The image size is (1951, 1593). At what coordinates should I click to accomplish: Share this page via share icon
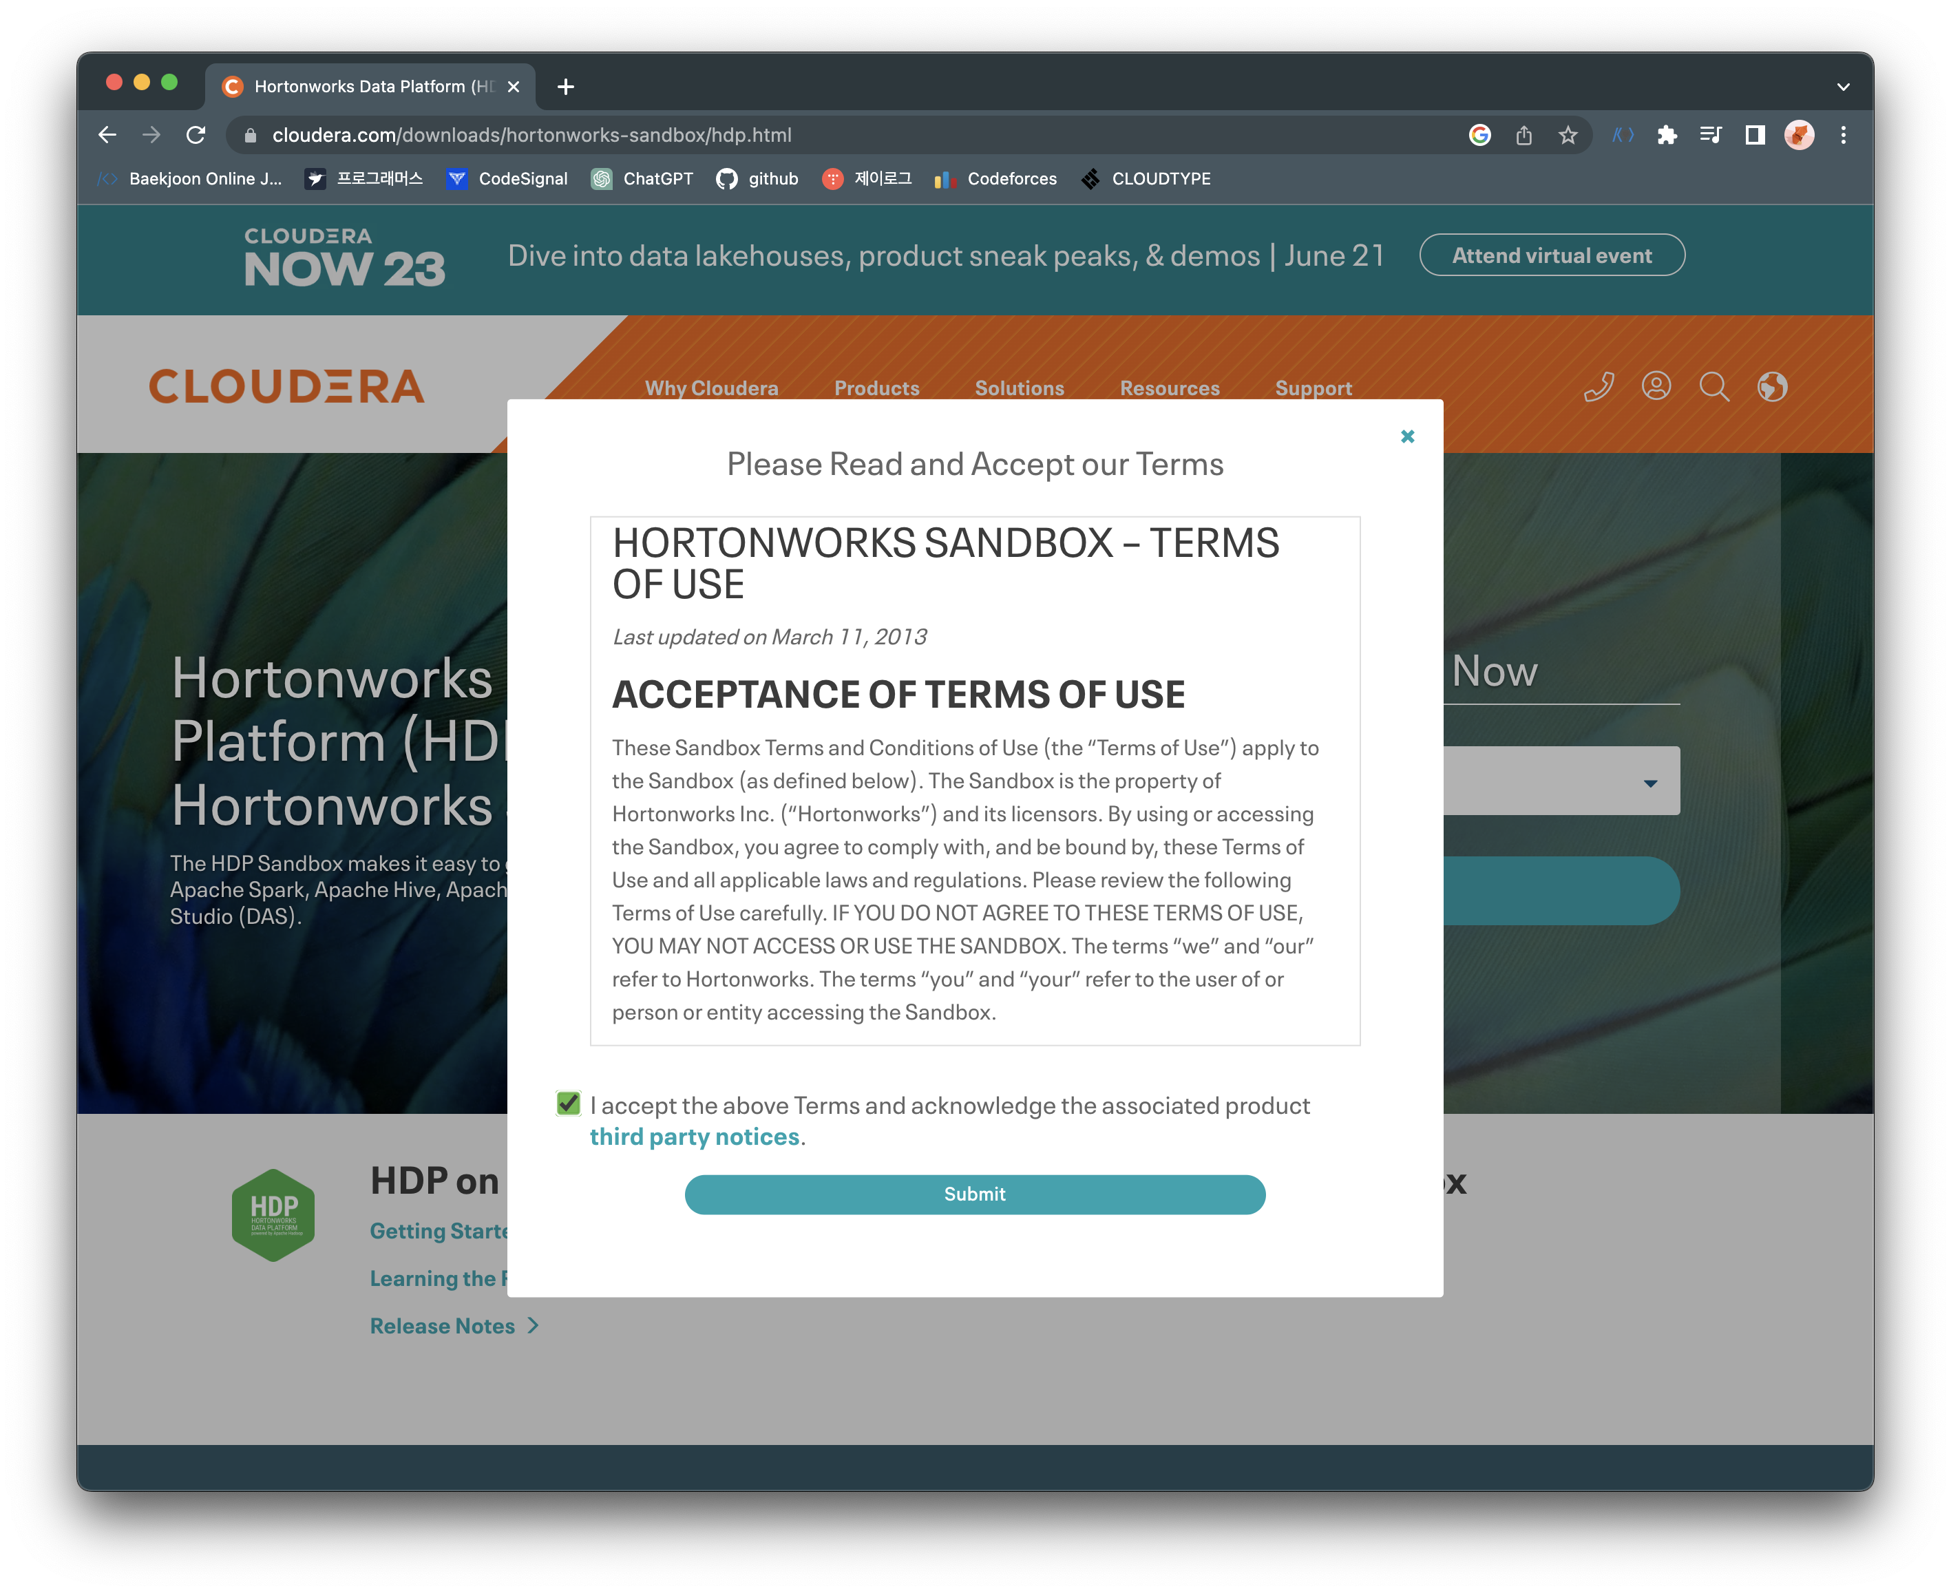[1523, 135]
